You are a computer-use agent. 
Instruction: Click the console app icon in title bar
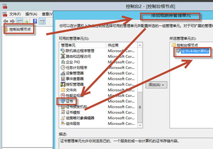point(5,7)
